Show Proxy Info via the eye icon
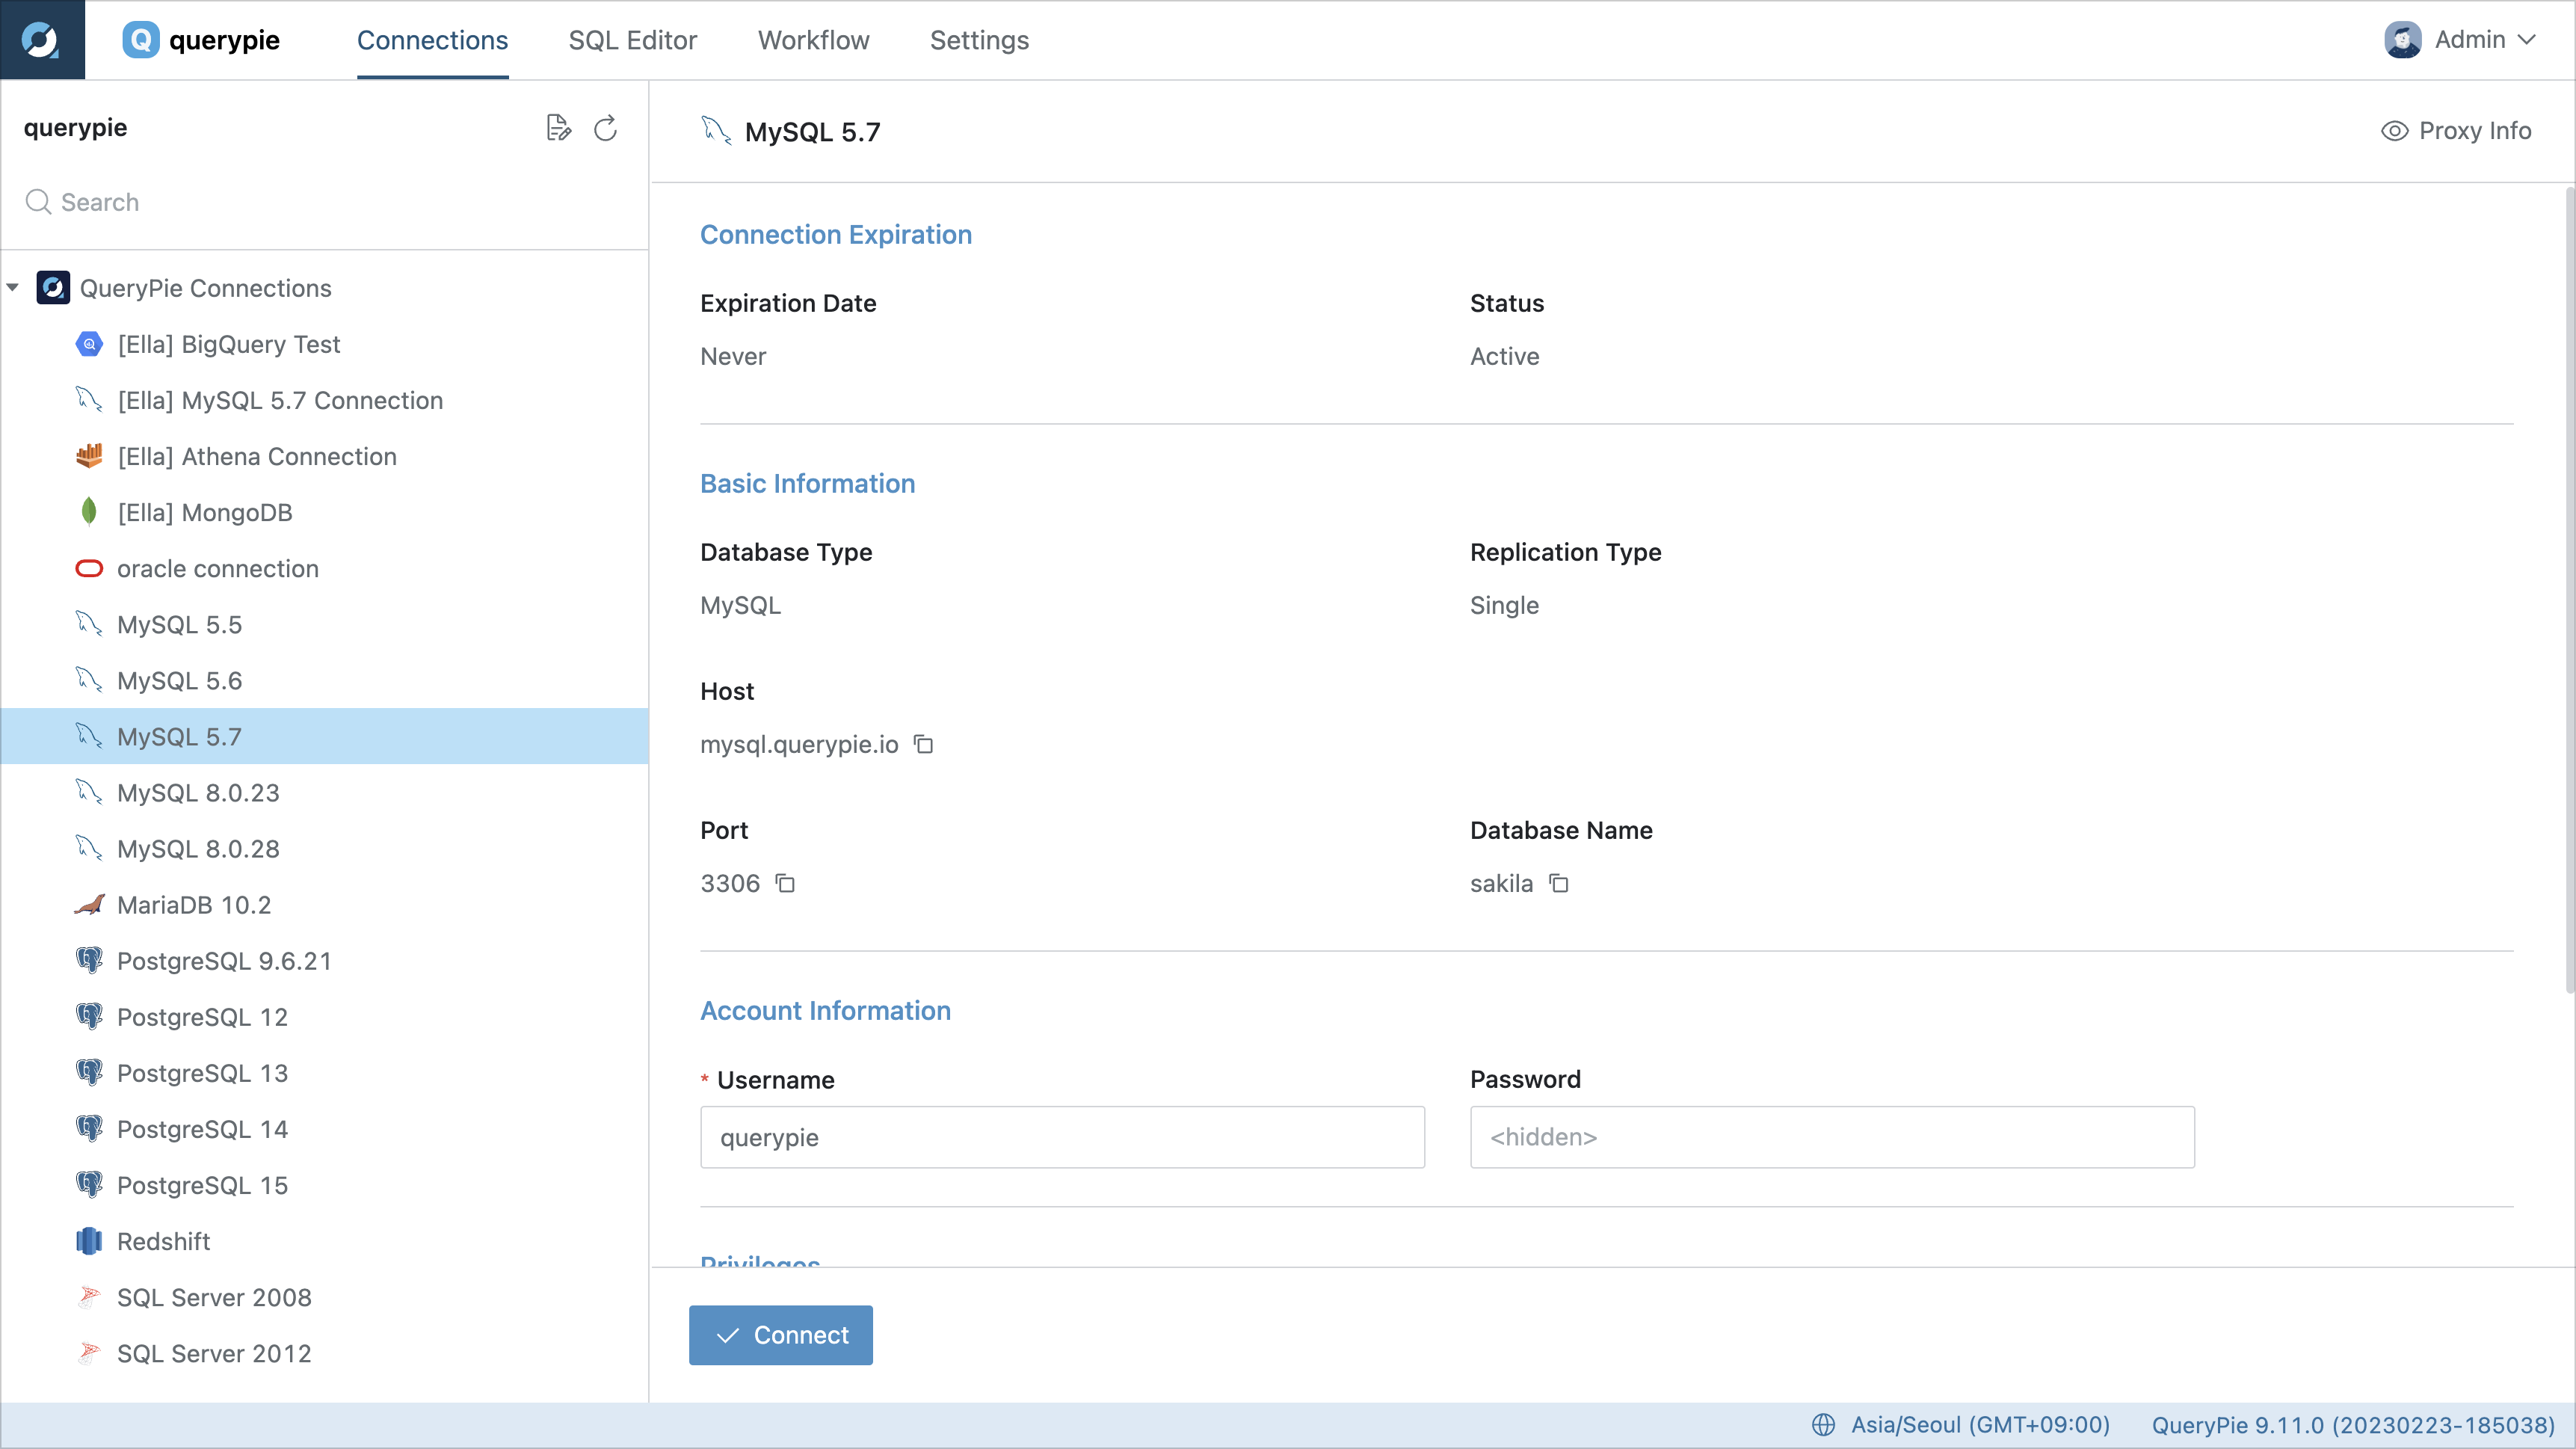This screenshot has height=1449, width=2576. pos(2456,130)
